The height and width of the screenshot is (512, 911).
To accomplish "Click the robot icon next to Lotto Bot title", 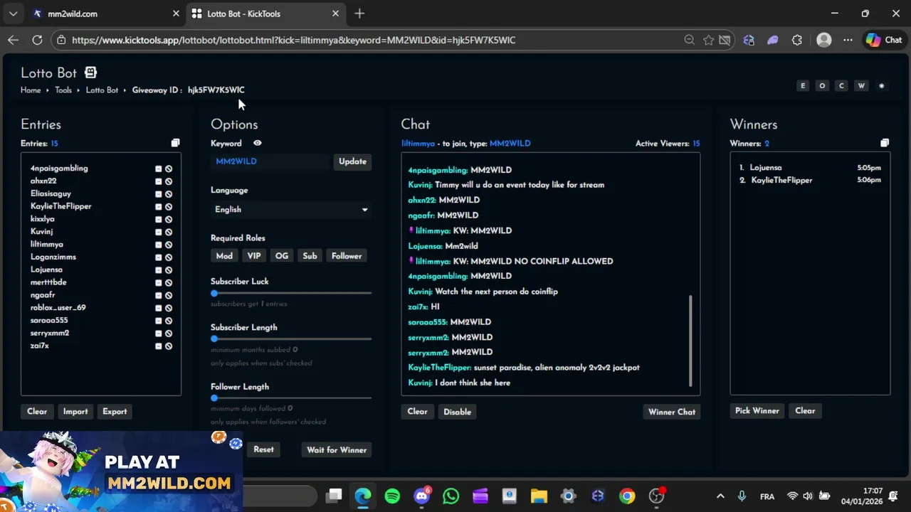I will (x=90, y=73).
